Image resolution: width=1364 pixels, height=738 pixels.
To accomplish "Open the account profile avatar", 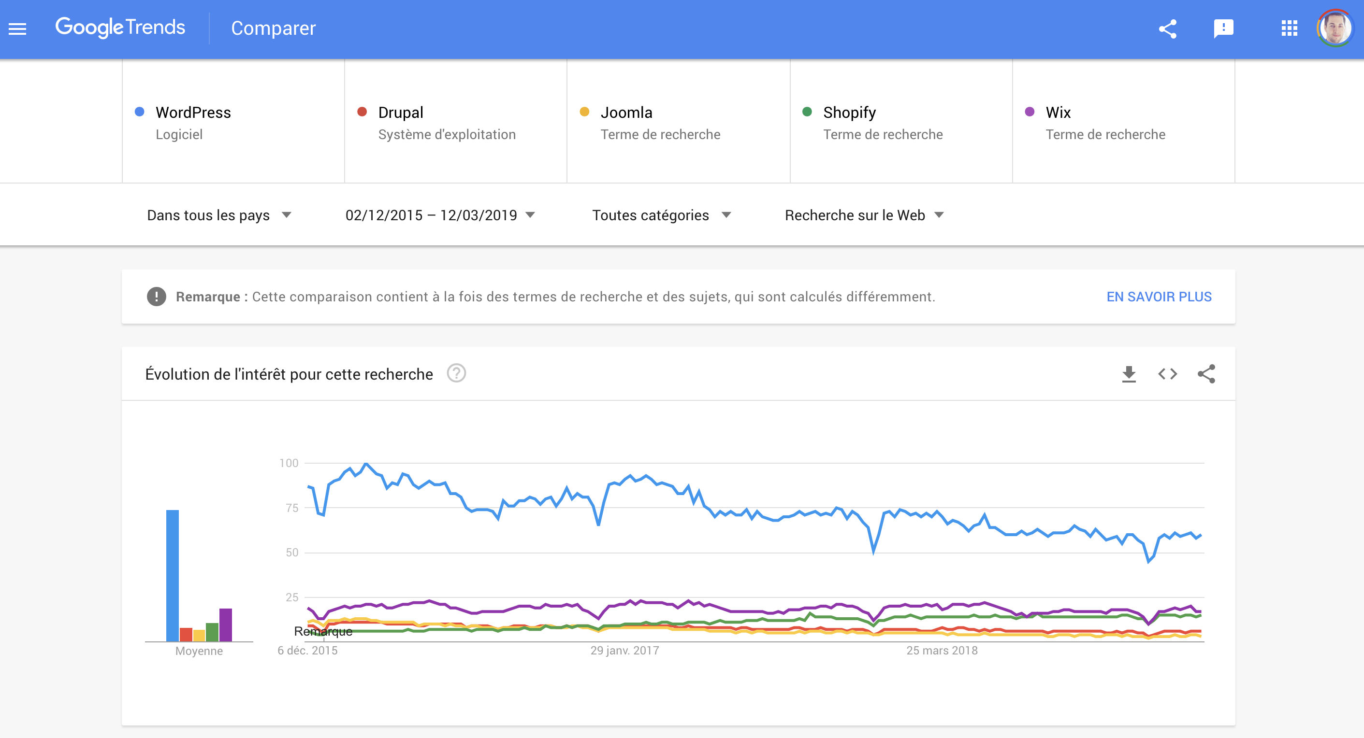I will pyautogui.click(x=1335, y=28).
